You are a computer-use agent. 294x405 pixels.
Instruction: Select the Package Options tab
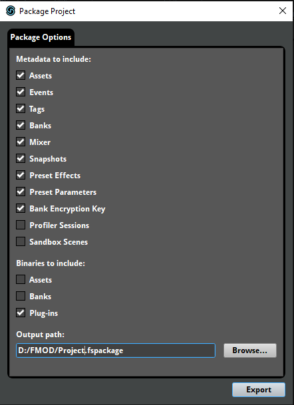pos(41,37)
